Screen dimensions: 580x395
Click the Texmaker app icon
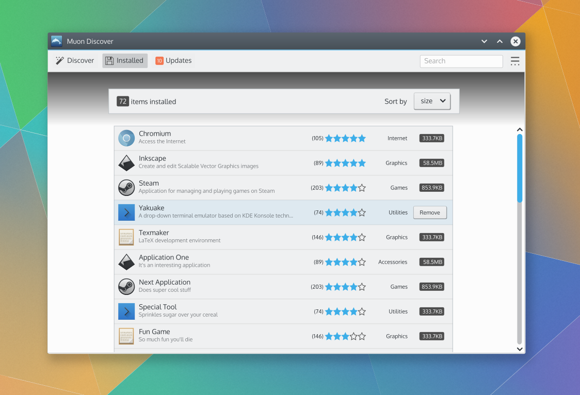click(x=126, y=237)
